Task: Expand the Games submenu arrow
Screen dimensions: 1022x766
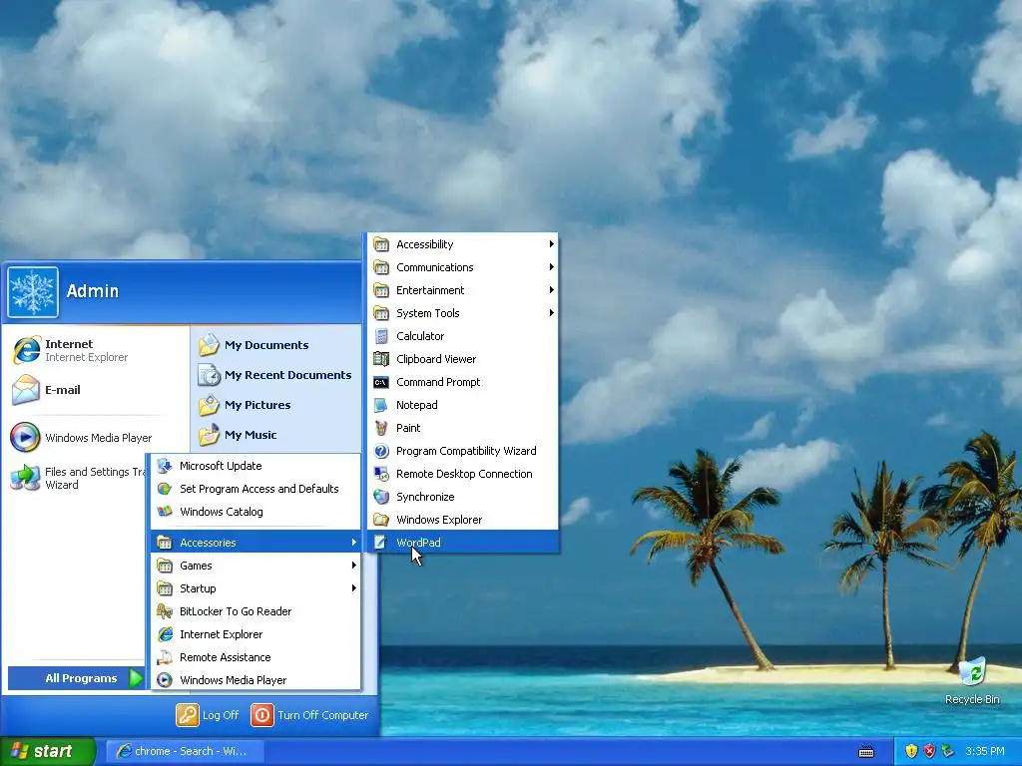Action: tap(354, 566)
